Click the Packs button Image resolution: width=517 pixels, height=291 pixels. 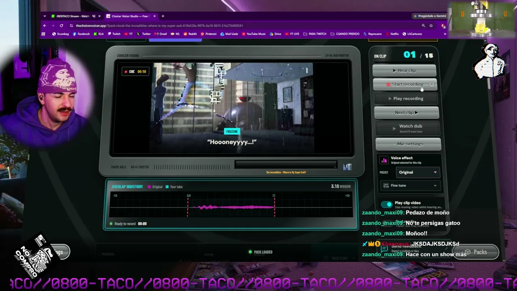click(x=476, y=252)
